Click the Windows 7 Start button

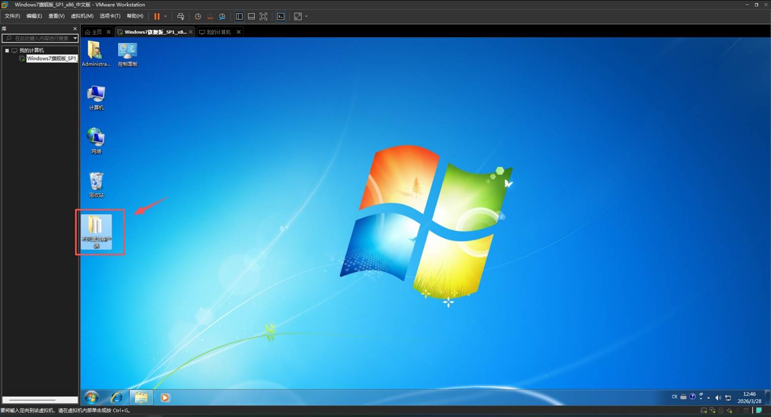coord(92,397)
